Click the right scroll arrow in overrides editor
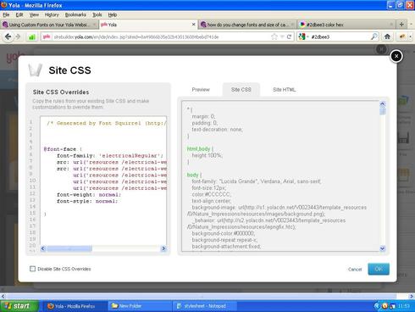 tap(163, 248)
